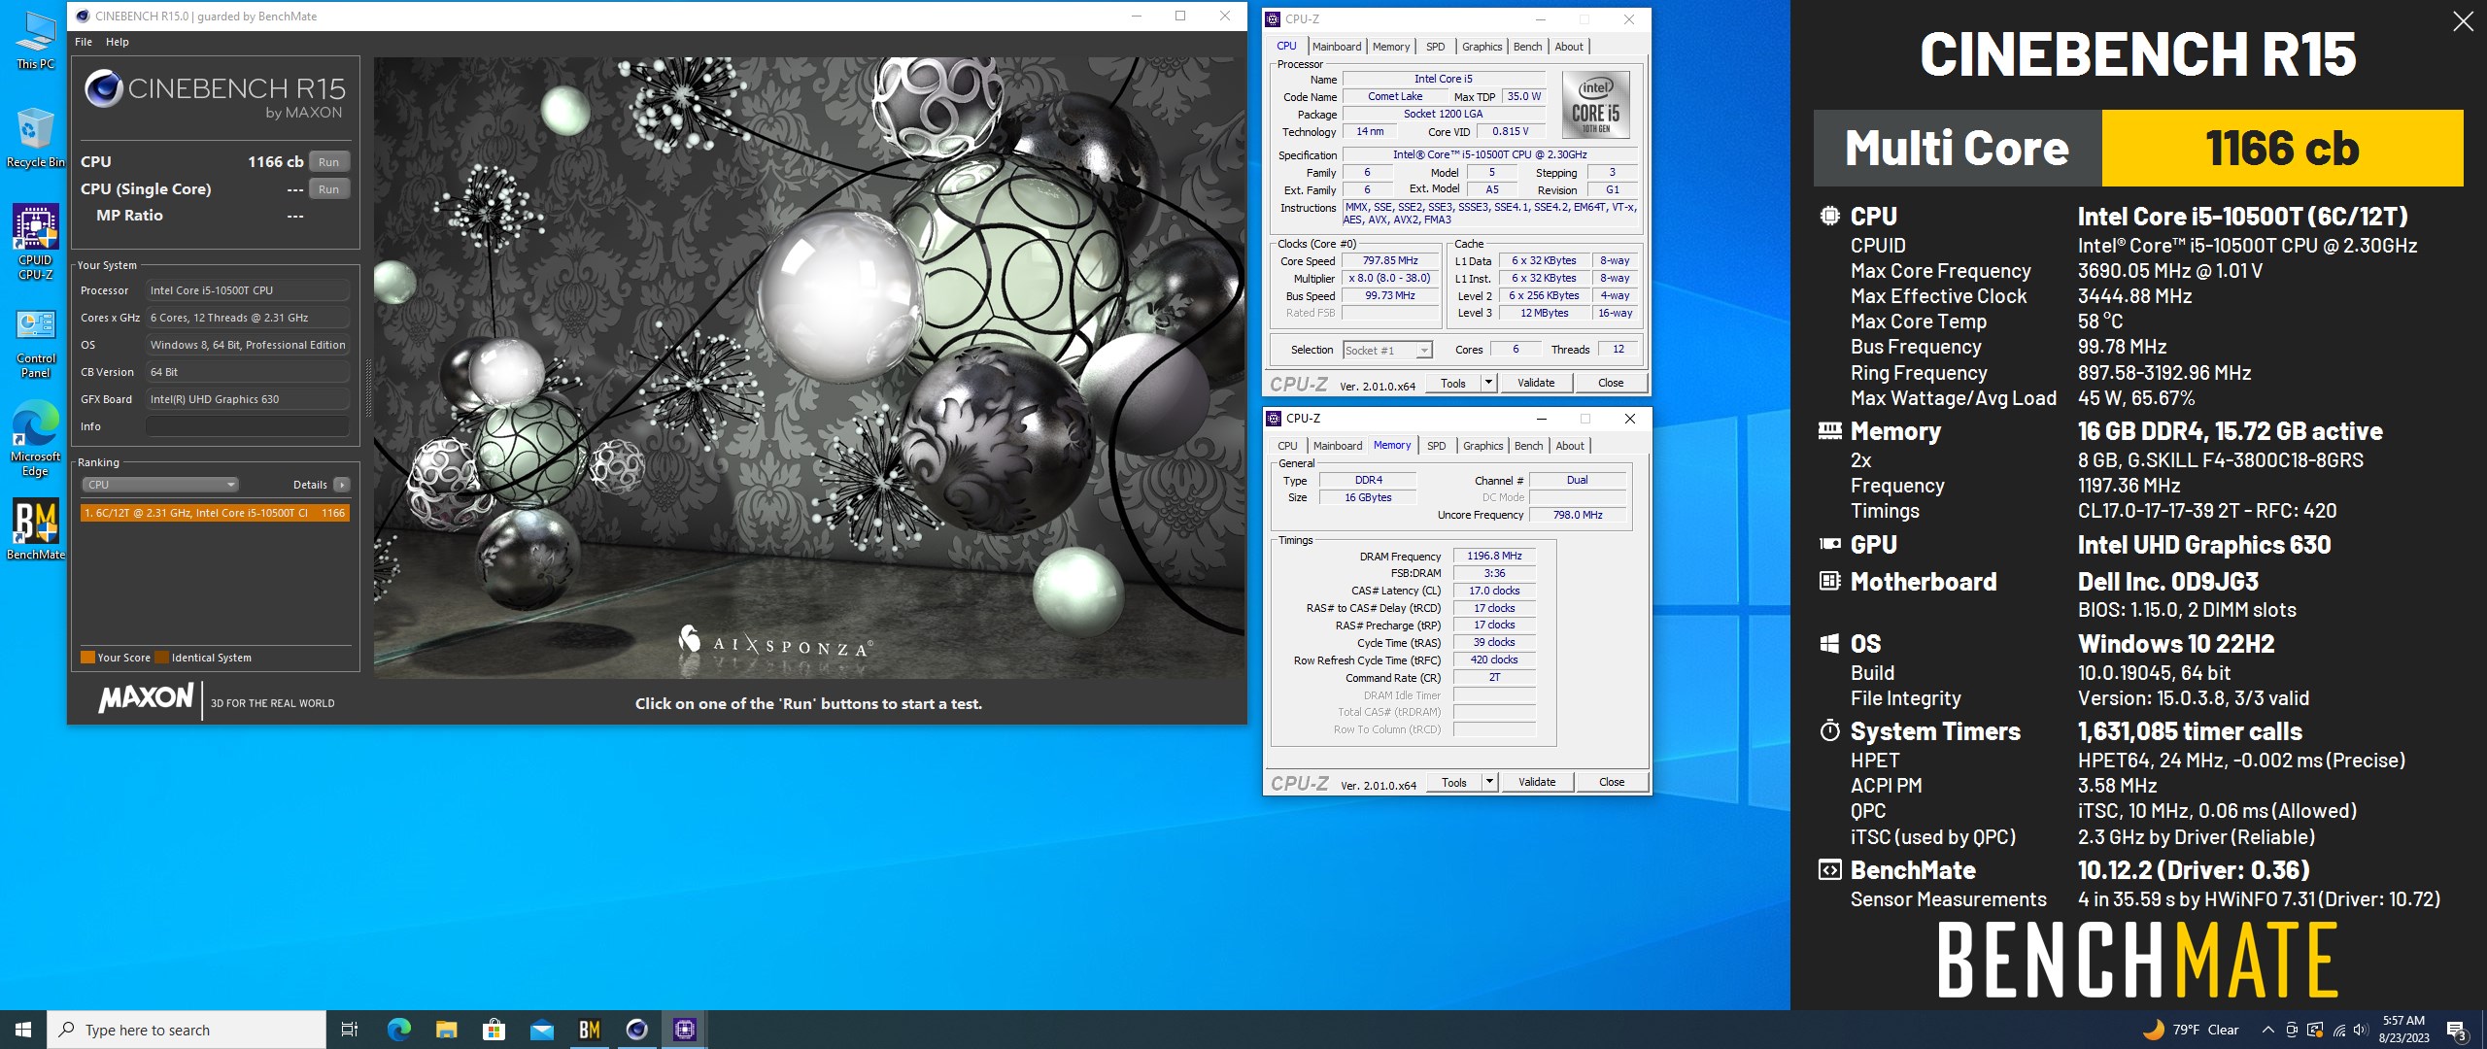Switch to Bench tab in bottom CPU-Z
Viewport: 2487px width, 1049px height.
[x=1528, y=446]
